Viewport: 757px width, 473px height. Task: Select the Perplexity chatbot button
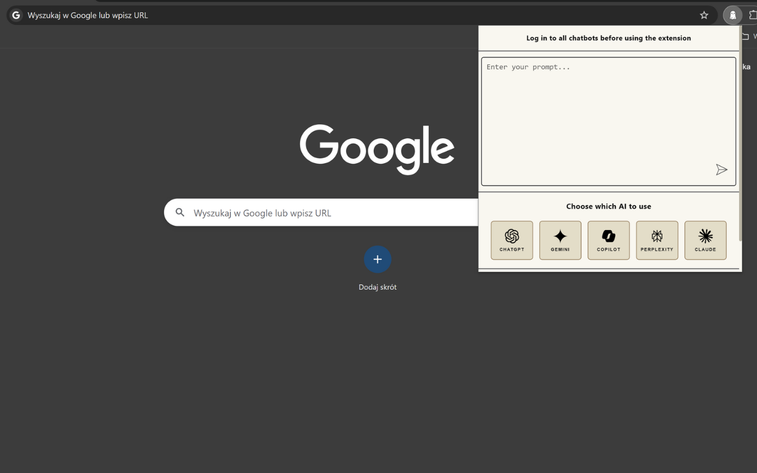tap(657, 240)
